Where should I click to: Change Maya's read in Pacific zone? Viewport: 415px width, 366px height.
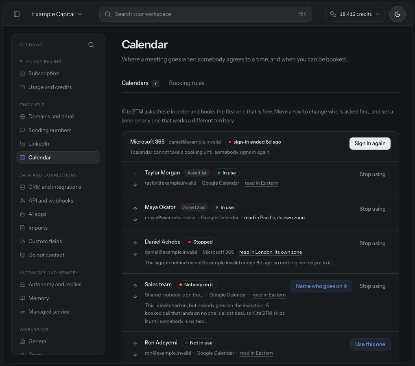tap(274, 218)
